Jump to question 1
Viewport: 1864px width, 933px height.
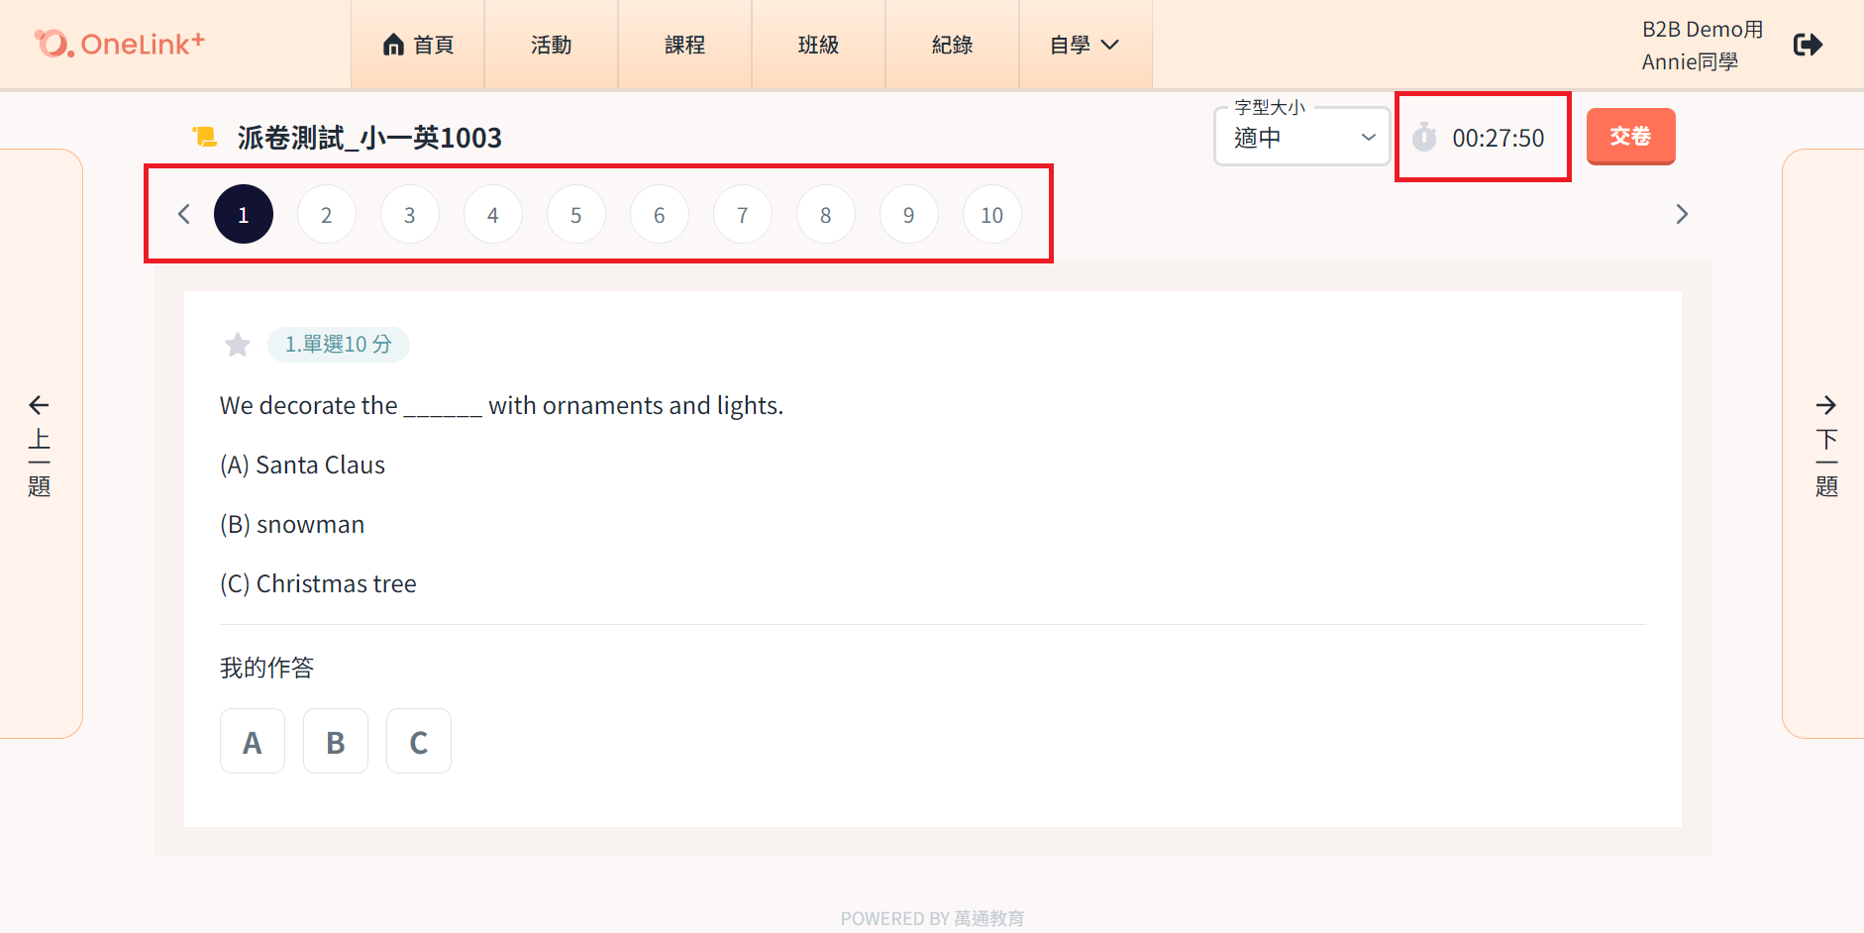(x=244, y=214)
